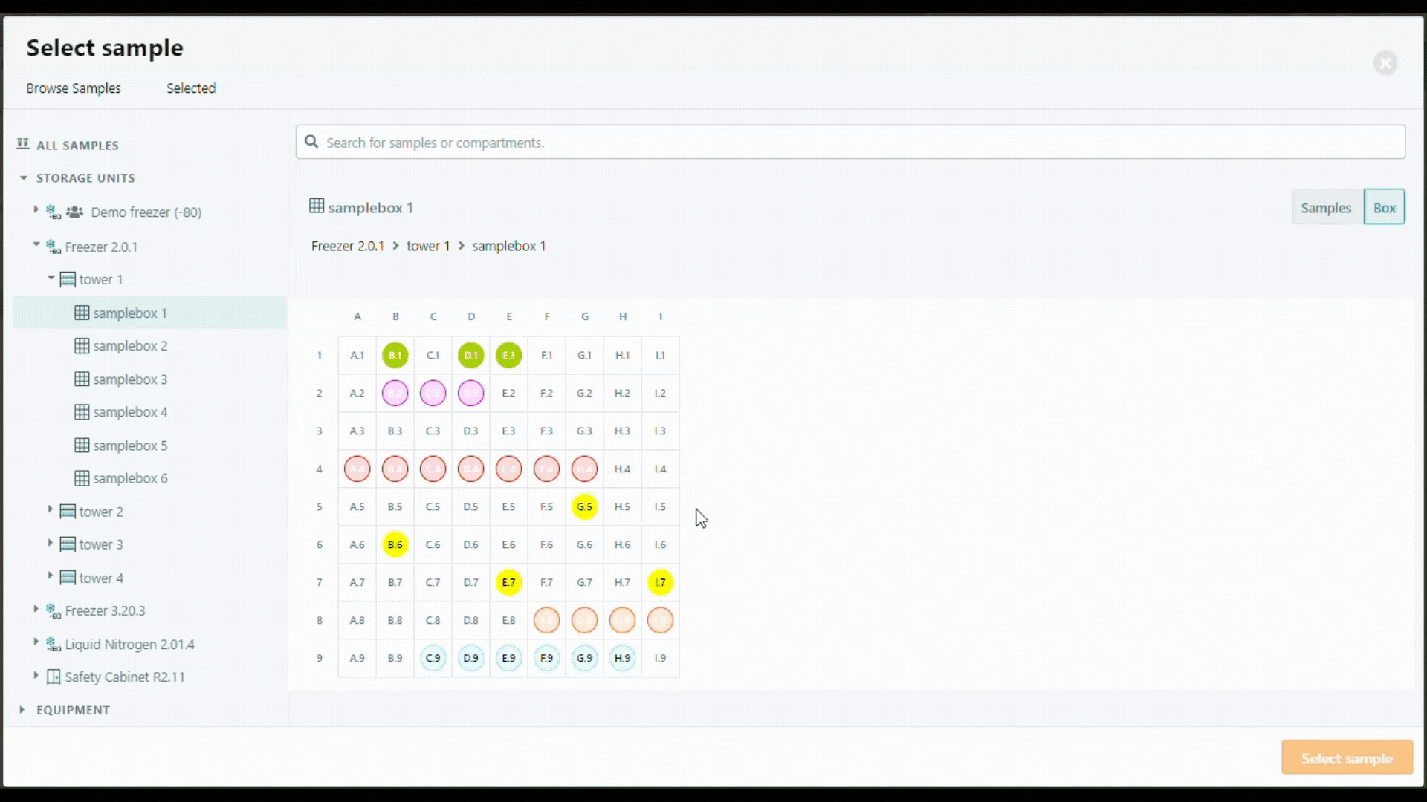Expand the tower 3 node
The image size is (1427, 802).
[50, 544]
